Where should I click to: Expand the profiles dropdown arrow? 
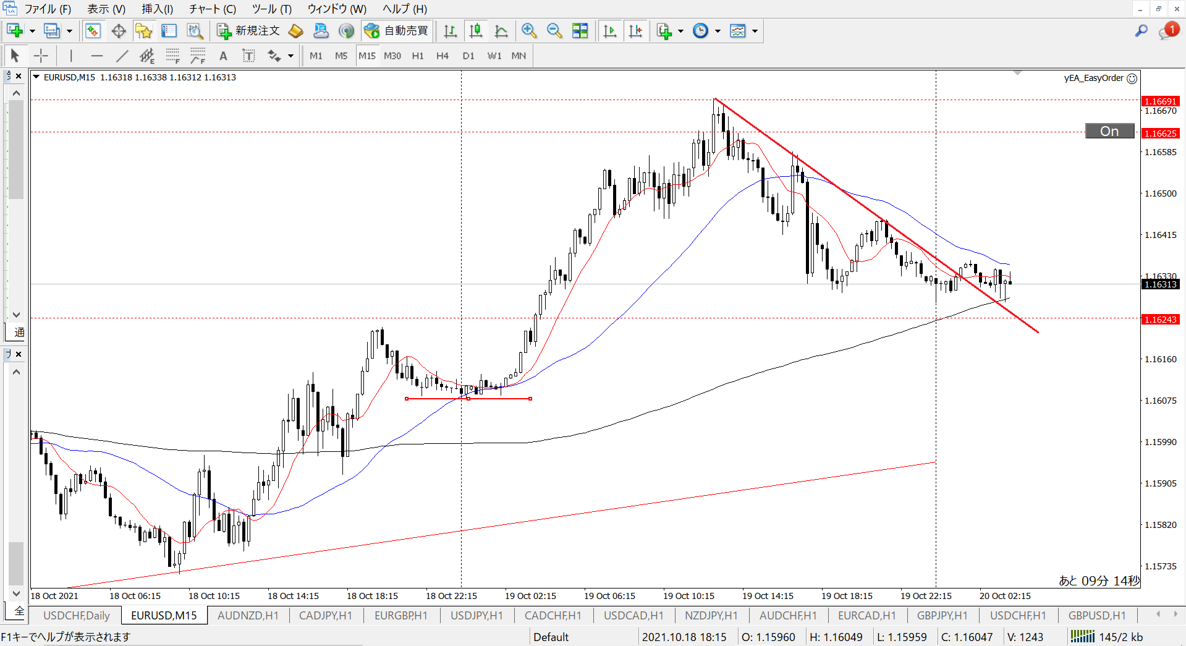pyautogui.click(x=69, y=31)
